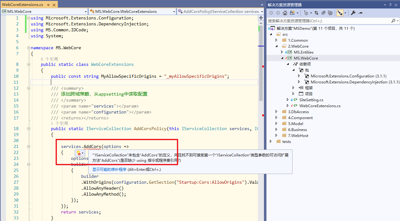This screenshot has height=221, width=400.
Task: Collapse the summary comment block outlining
Action: coord(29,88)
